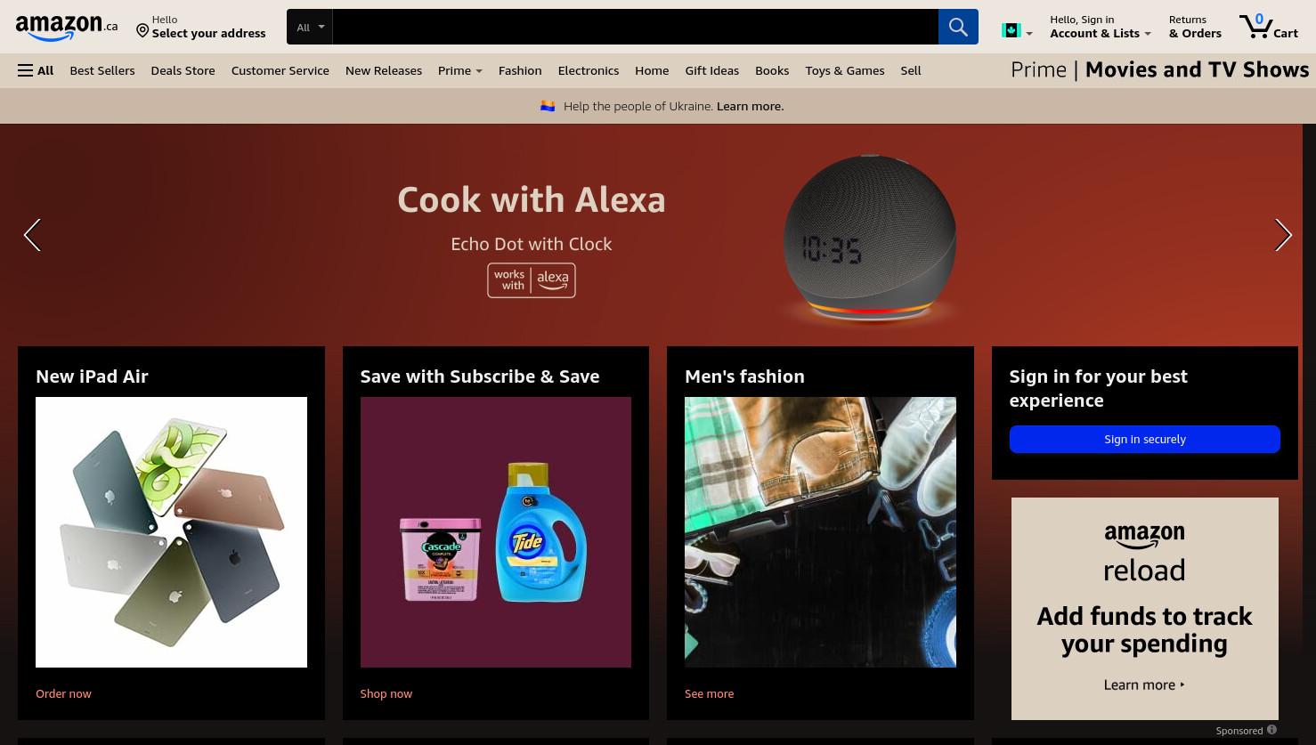Click the Amazon.ca logo

pyautogui.click(x=67, y=28)
